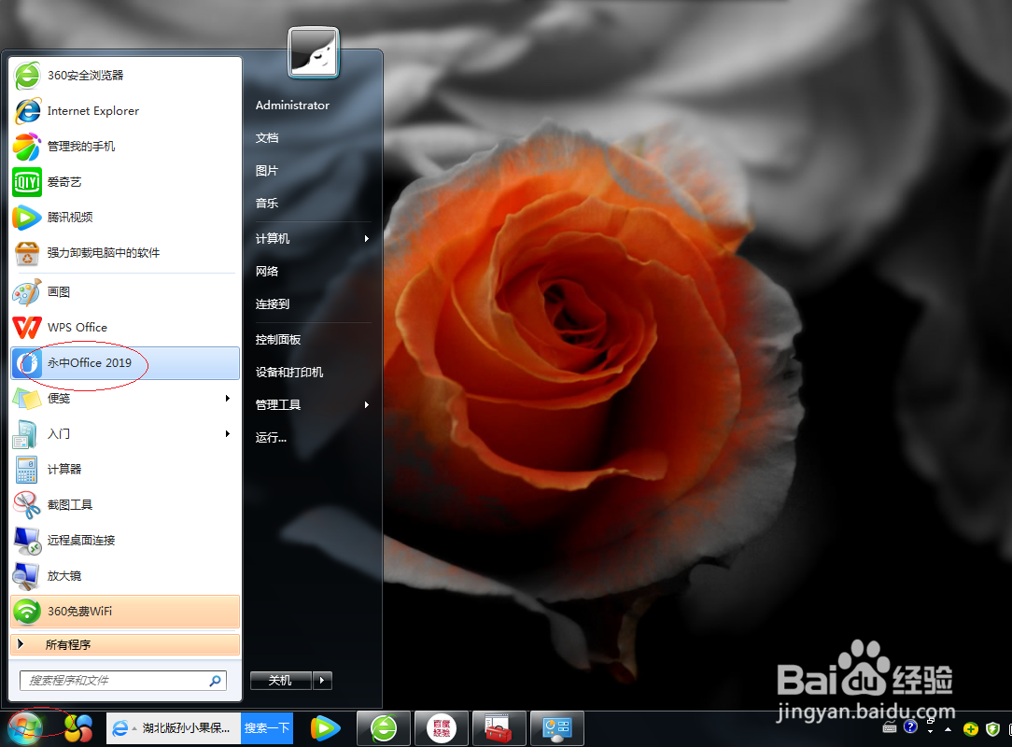This screenshot has height=747, width=1012.
Task: Expand the 管理工具 submenu arrow
Action: coord(367,405)
